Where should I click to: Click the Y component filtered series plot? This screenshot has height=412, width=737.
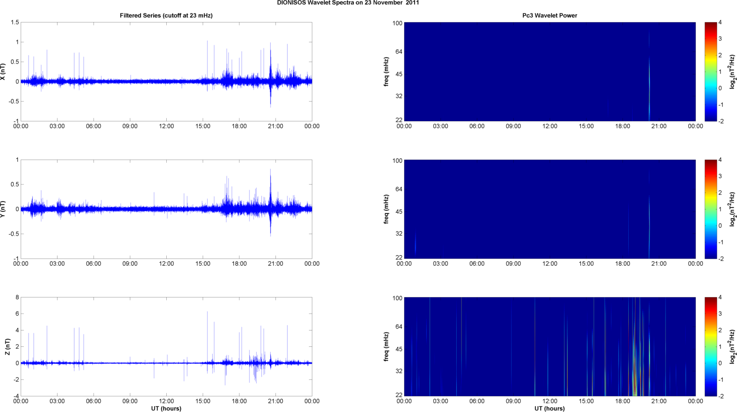[166, 209]
